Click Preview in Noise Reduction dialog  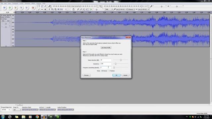point(86,75)
